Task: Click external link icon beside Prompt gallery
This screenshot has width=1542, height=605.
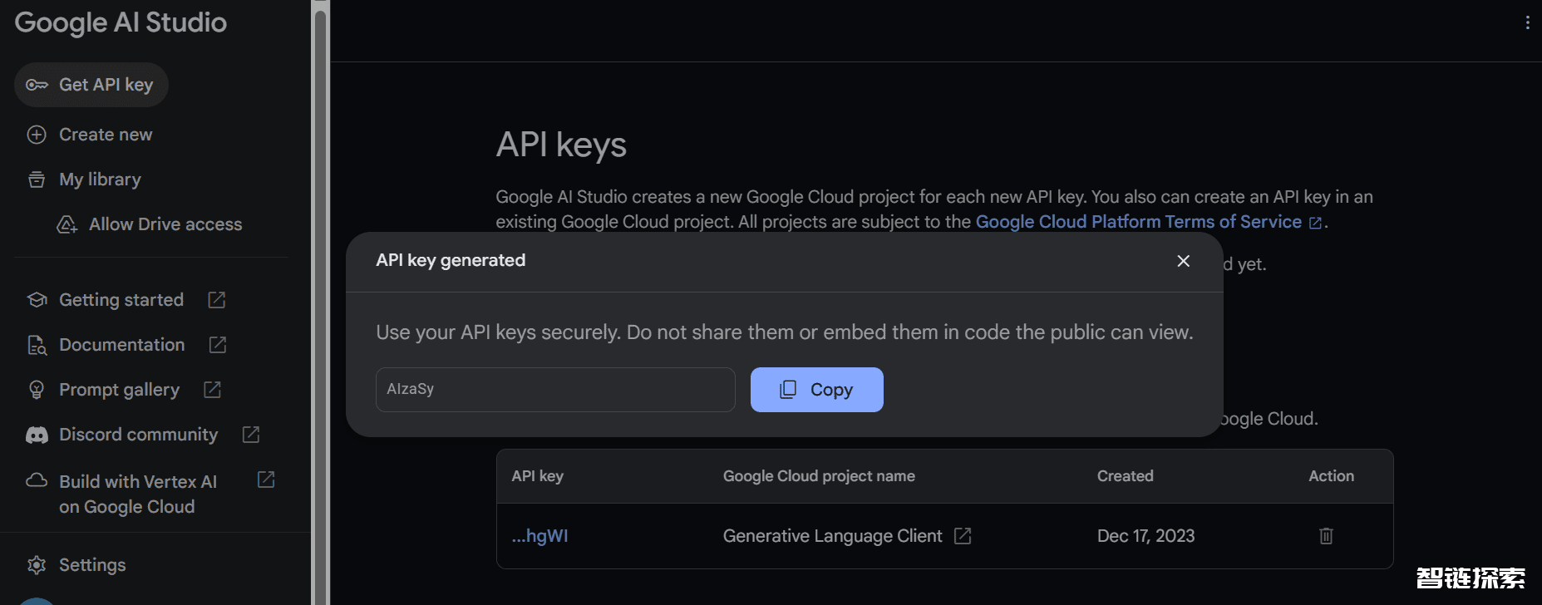Action: [213, 389]
